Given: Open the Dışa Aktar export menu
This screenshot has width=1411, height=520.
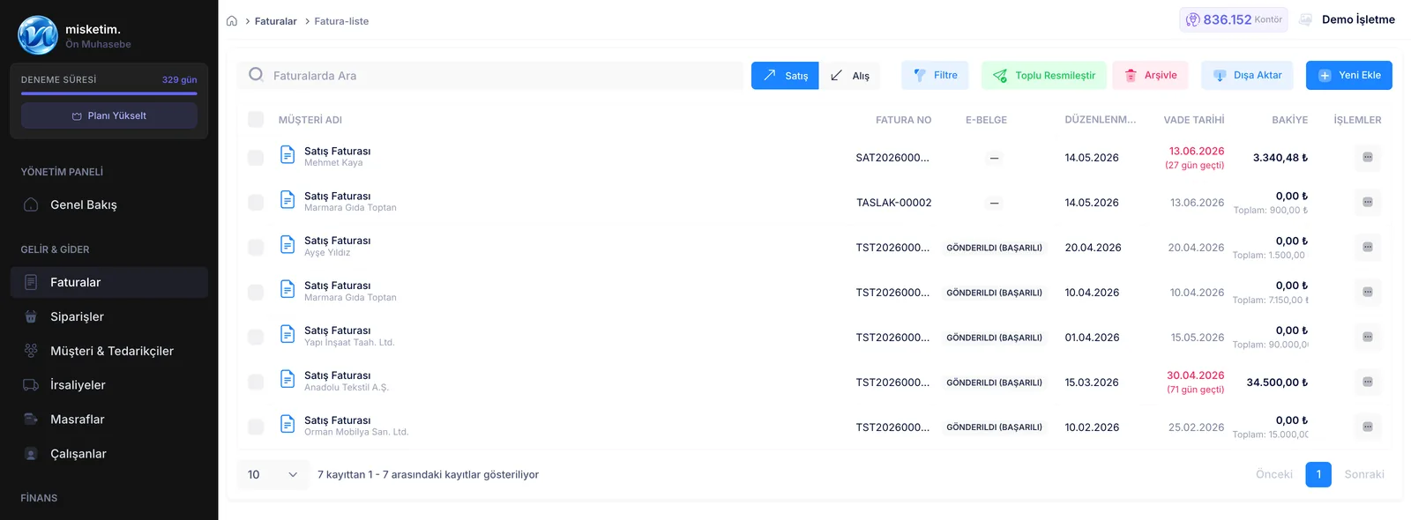Looking at the screenshot, I should point(1247,75).
